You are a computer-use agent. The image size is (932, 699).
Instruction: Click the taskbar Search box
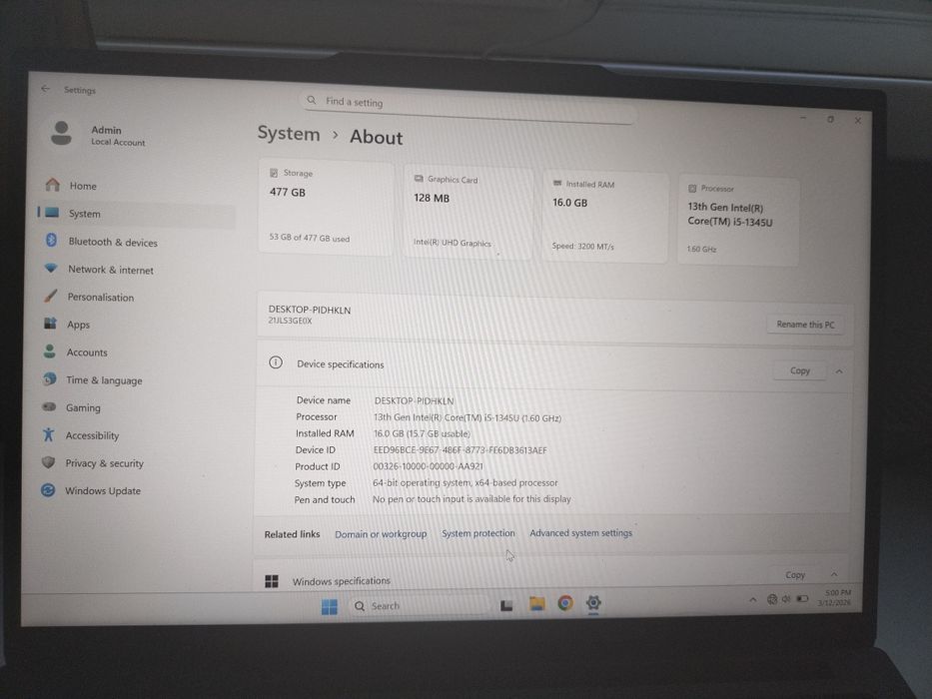pos(419,605)
